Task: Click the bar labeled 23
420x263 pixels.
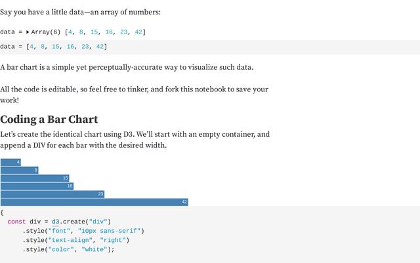Action: click(x=52, y=194)
